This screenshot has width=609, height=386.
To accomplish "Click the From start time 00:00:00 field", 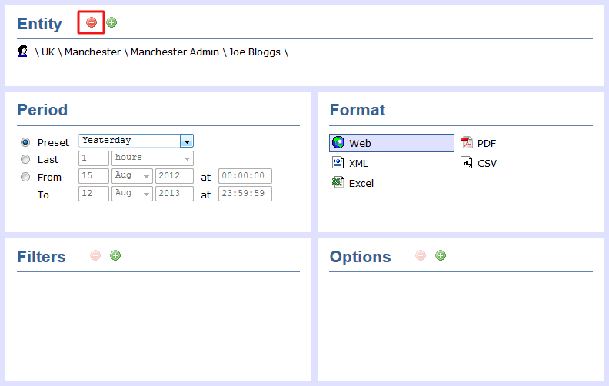I will pyautogui.click(x=245, y=176).
